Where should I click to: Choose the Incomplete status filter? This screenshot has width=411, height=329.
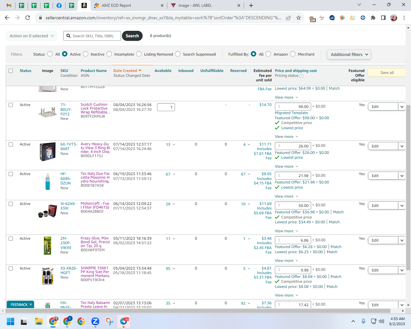click(109, 54)
